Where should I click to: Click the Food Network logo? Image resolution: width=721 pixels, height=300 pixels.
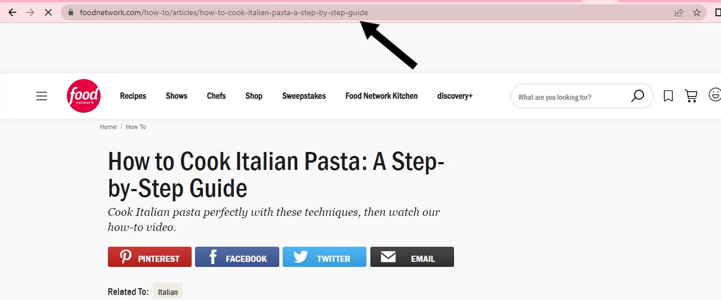84,96
